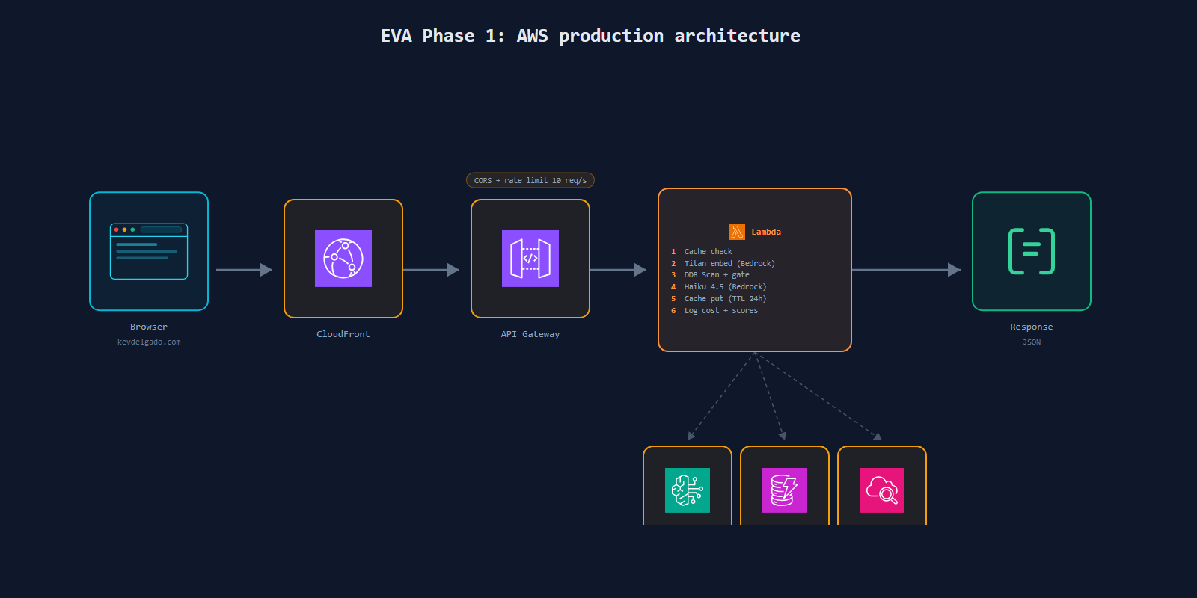Screen dimensions: 1197x598
Task: Select the pink CloudWatch search icon
Action: click(882, 490)
